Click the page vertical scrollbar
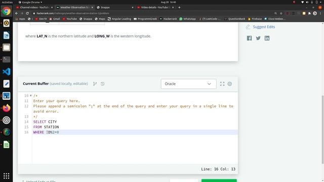324x182 pixels. pyautogui.click(x=322, y=129)
